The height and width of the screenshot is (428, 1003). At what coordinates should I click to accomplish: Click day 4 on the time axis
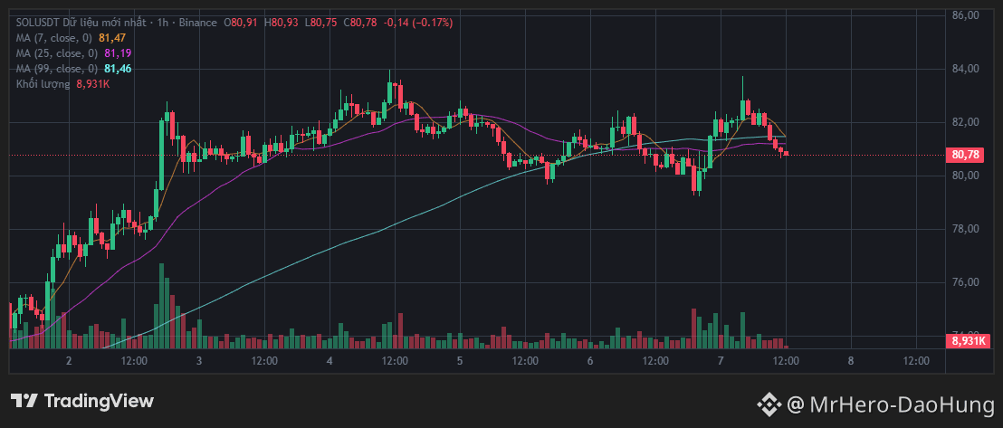[330, 361]
